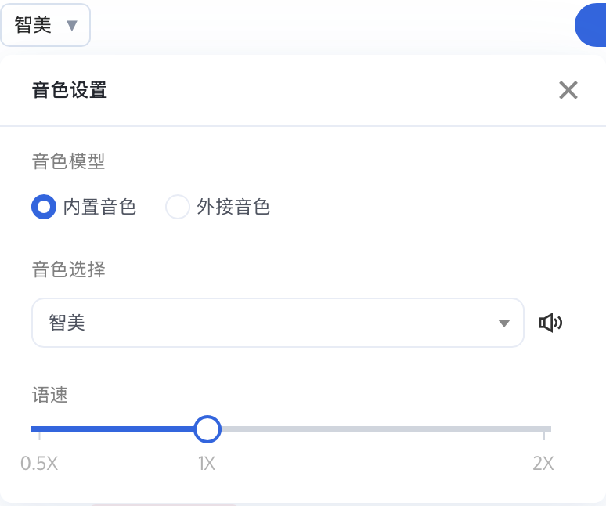Open the 音色选择 combo box showing 智美

(277, 323)
